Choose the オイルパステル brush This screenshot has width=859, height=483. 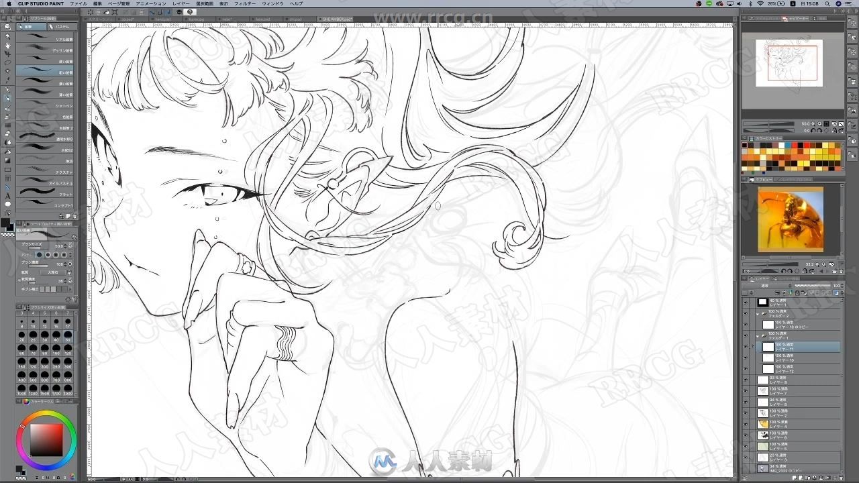[x=45, y=182]
